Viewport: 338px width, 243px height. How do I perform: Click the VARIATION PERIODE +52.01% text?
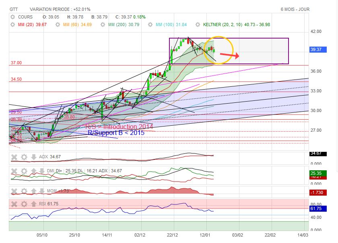(60, 10)
